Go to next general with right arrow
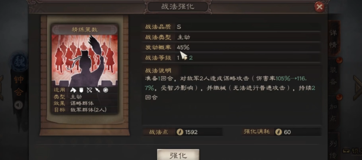Screen dimensions: 362x160 (357, 88)
